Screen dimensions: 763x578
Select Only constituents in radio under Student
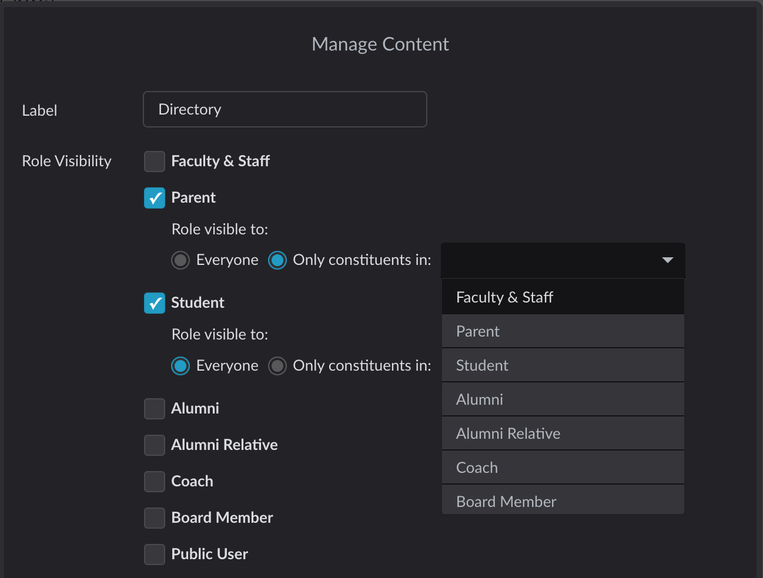(x=277, y=366)
